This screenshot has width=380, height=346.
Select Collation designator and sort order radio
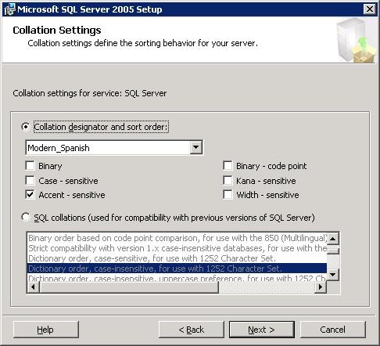point(26,127)
